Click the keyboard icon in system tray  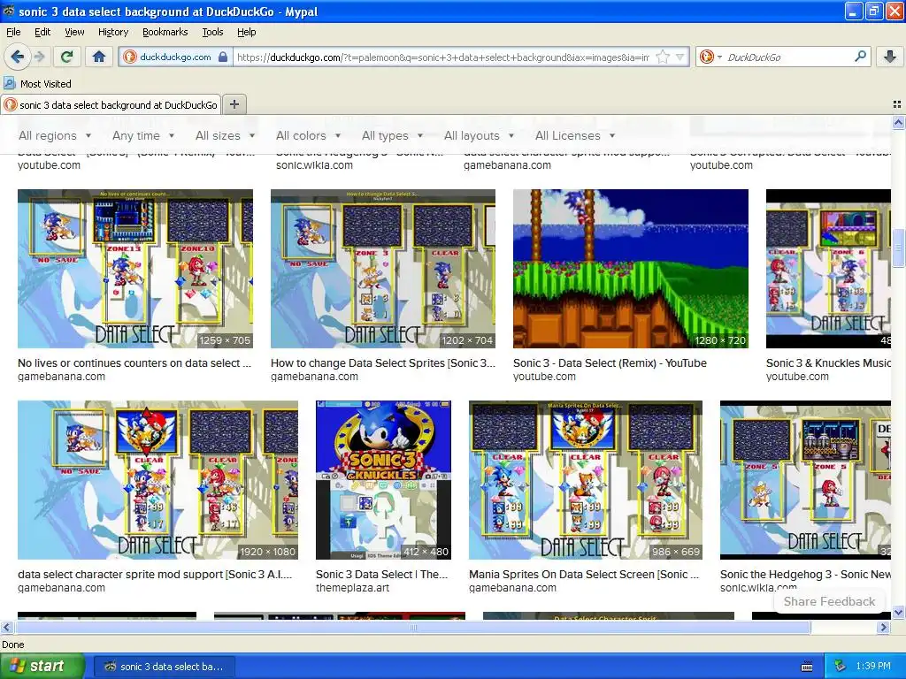pos(807,667)
